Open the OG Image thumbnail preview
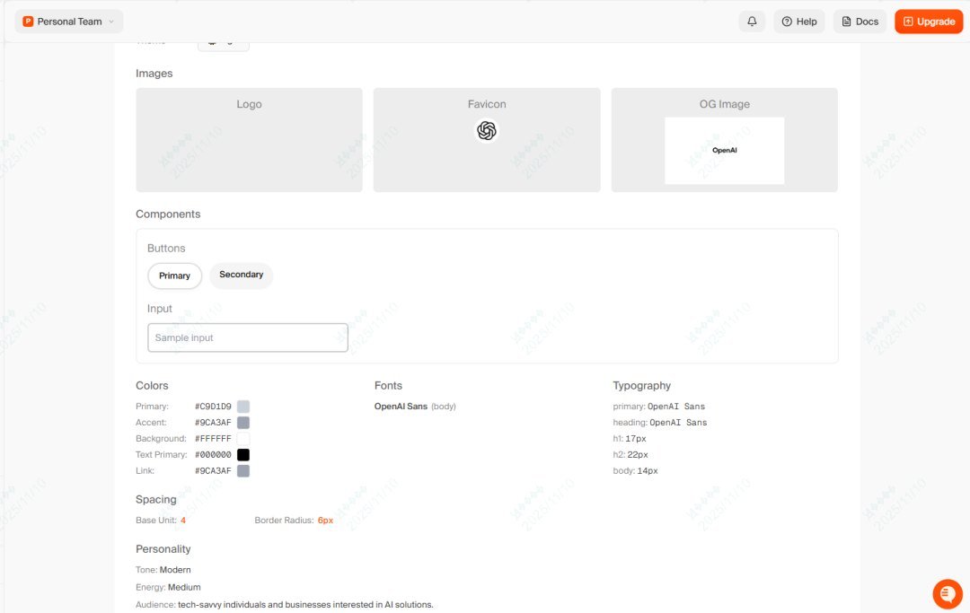This screenshot has height=613, width=970. pyautogui.click(x=725, y=150)
